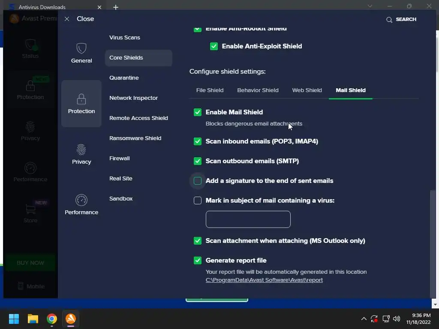Click the dimmed Store cart icon
Viewport: 439px width, 329px height.
click(x=30, y=209)
